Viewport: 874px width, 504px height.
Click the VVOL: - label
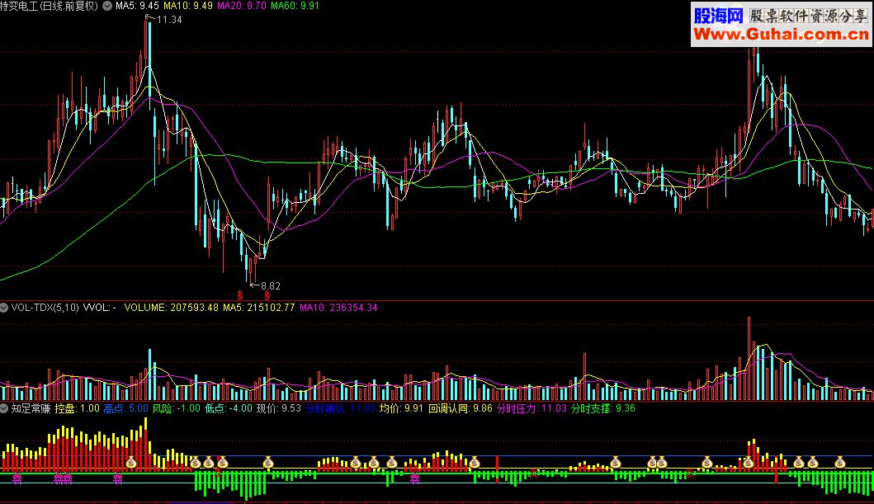[x=99, y=308]
